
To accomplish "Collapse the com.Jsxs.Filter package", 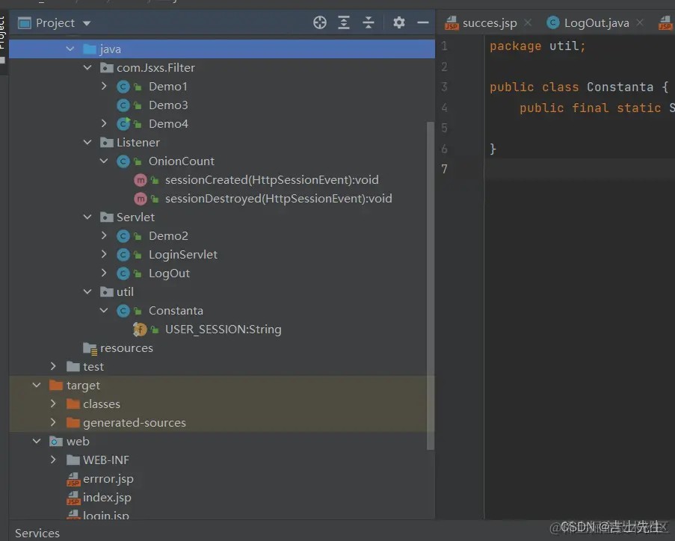I will (x=87, y=67).
